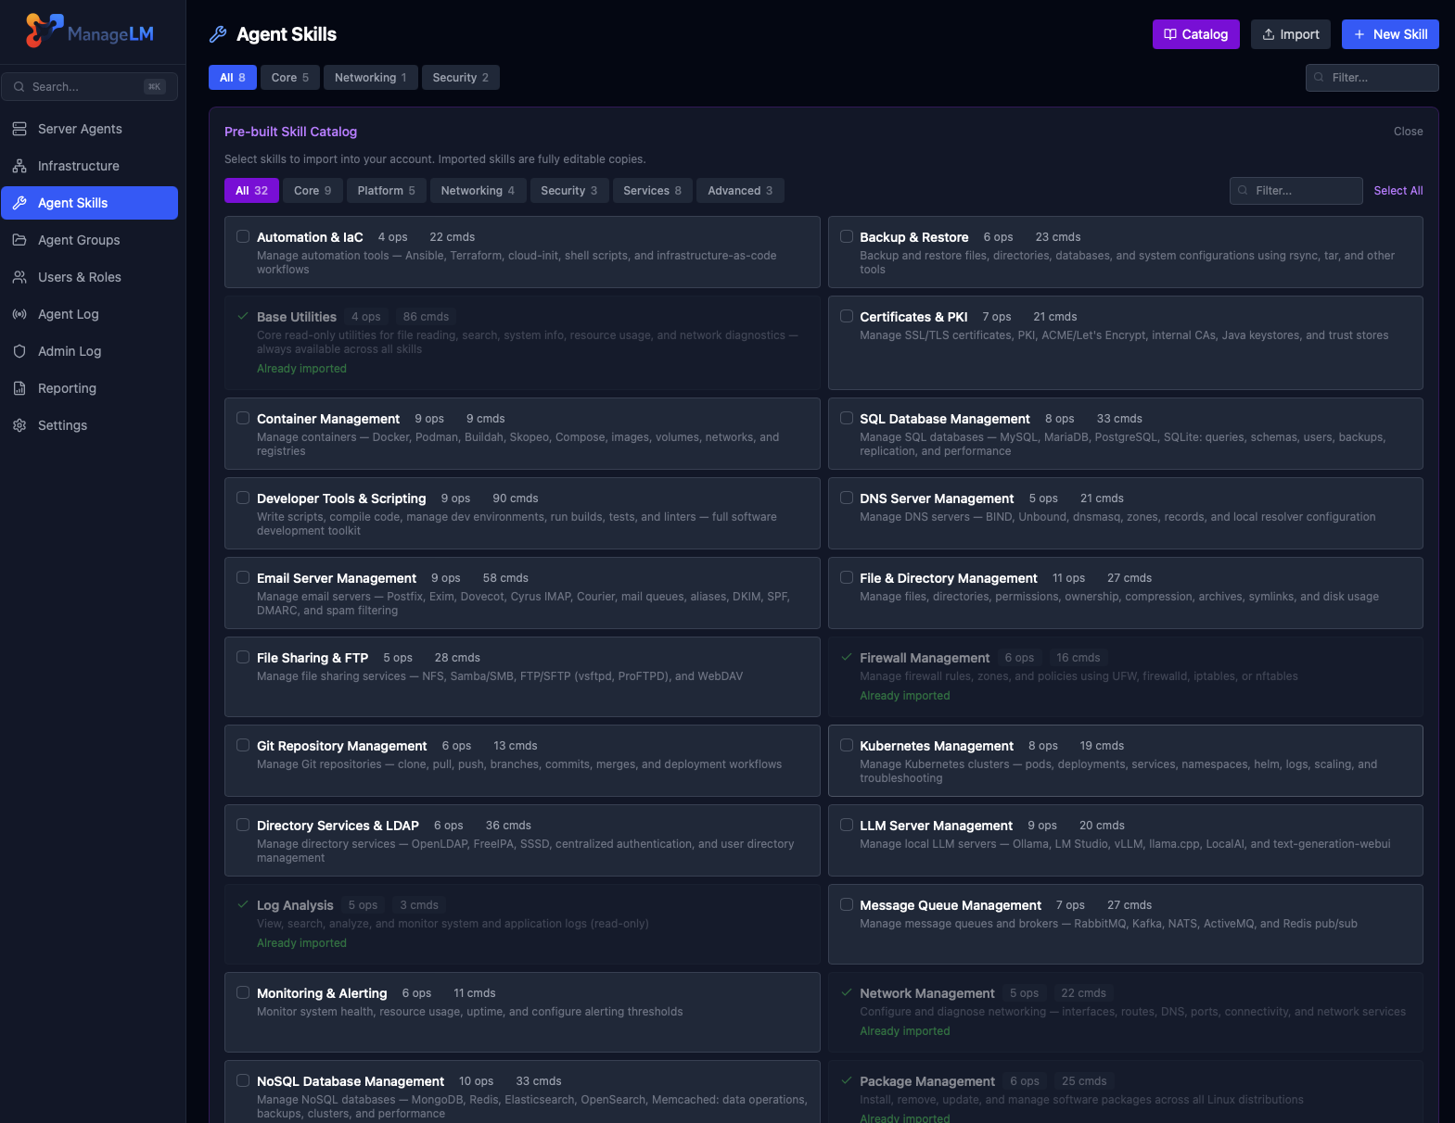Image resolution: width=1455 pixels, height=1123 pixels.
Task: Open Agent Log in sidebar
Action: [x=89, y=314]
